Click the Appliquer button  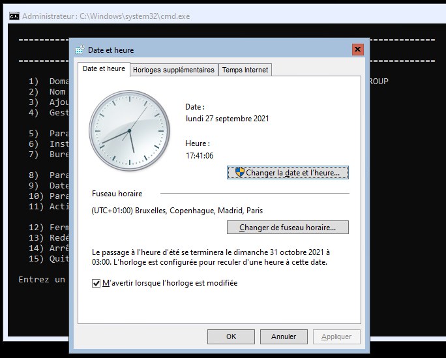[336, 336]
